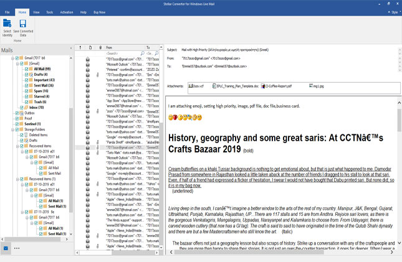
Task: Collapse the 07-11-2019 folder node
Action: [x=22, y=212]
